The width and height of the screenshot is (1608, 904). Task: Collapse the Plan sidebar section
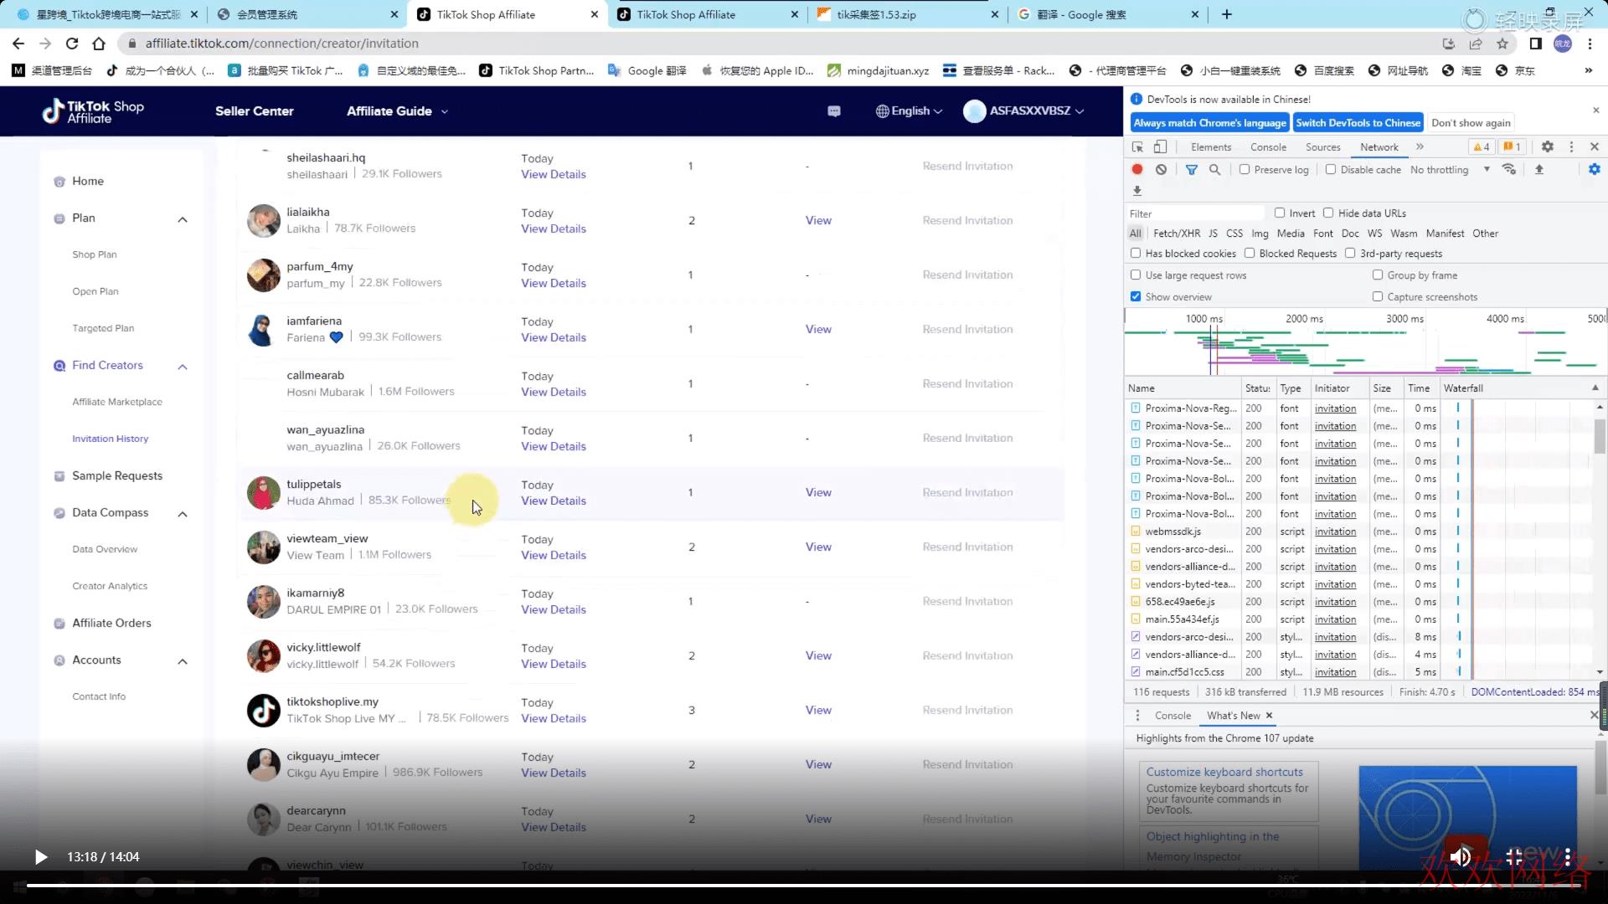click(x=183, y=219)
